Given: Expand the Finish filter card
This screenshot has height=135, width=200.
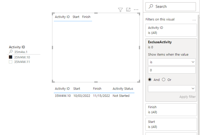Looking at the screenshot, I should click(x=171, y=110).
